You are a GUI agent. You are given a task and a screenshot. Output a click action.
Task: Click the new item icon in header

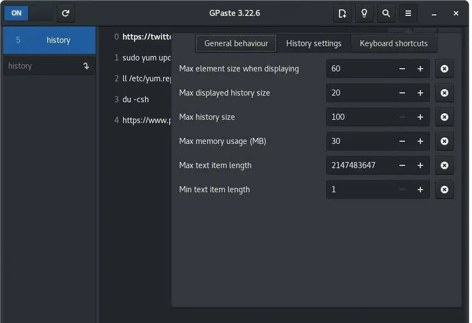(x=342, y=13)
